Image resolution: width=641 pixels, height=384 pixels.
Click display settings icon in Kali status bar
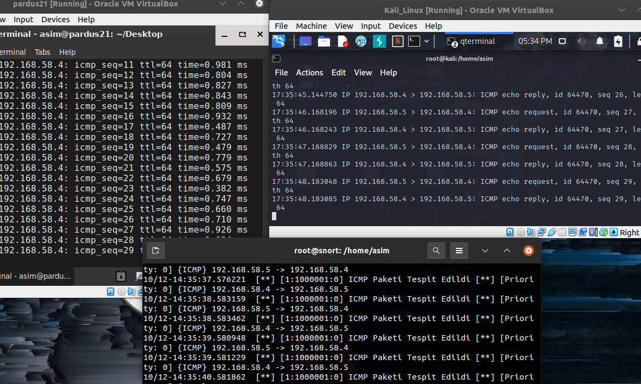click(x=572, y=232)
